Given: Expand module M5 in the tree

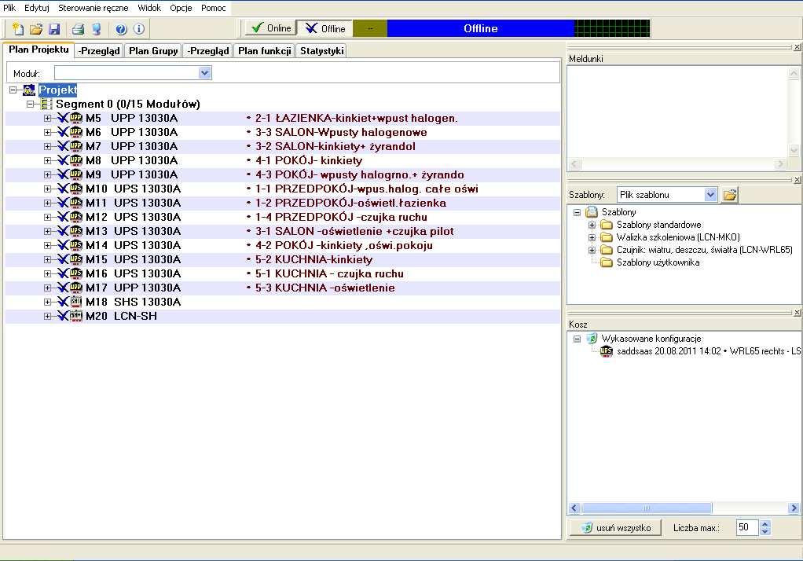Looking at the screenshot, I should [48, 119].
